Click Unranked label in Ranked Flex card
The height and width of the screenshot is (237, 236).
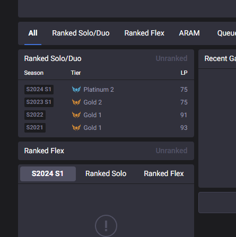pyautogui.click(x=171, y=151)
